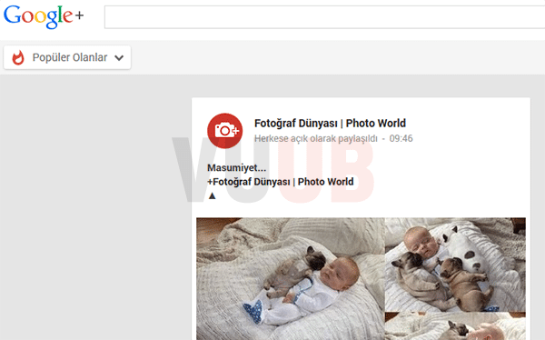Screen dimensions: 545x340
Task: Click the "Herkese açık olarak paylaşıldı" text
Action: point(315,138)
